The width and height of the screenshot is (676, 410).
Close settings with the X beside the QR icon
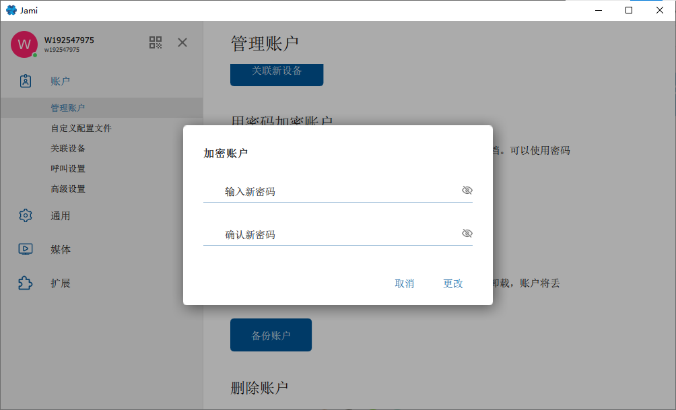[182, 42]
